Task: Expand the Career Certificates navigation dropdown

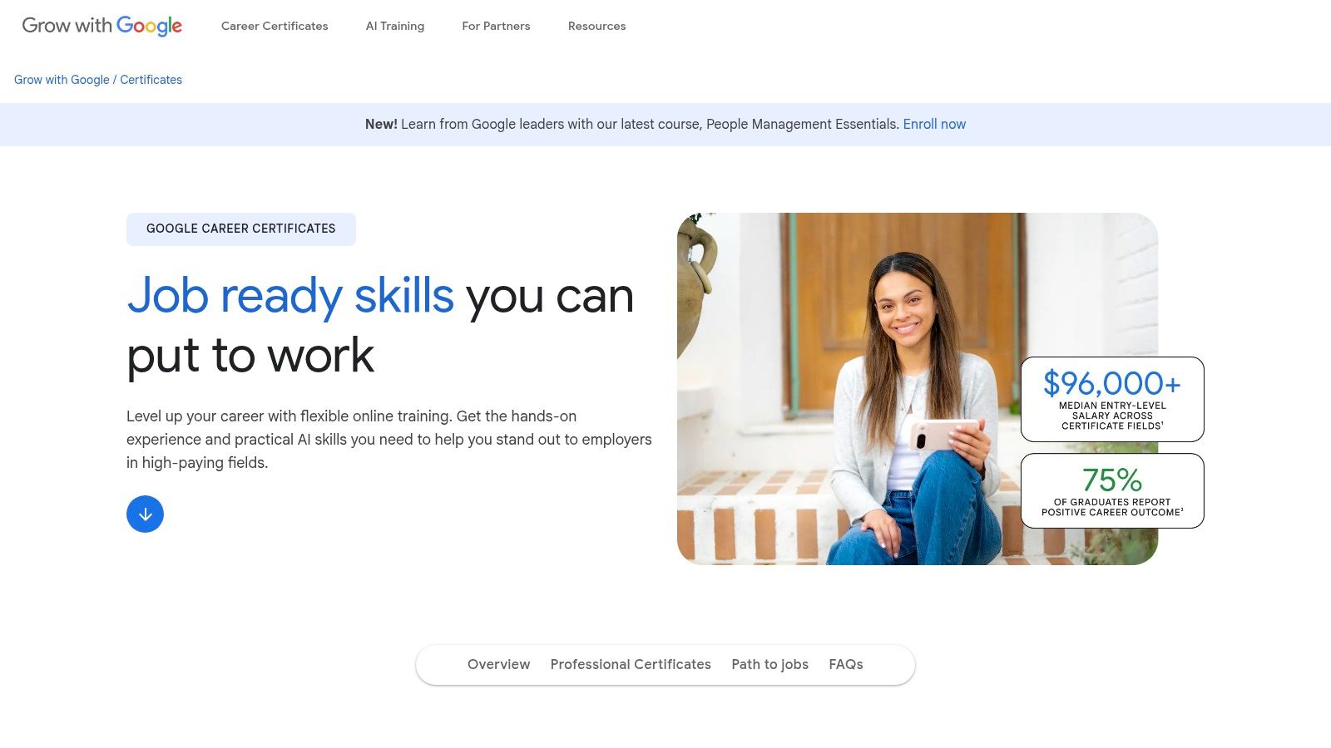Action: click(x=275, y=26)
